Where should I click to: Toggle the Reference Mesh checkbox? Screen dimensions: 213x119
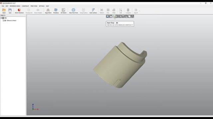(4, 20)
